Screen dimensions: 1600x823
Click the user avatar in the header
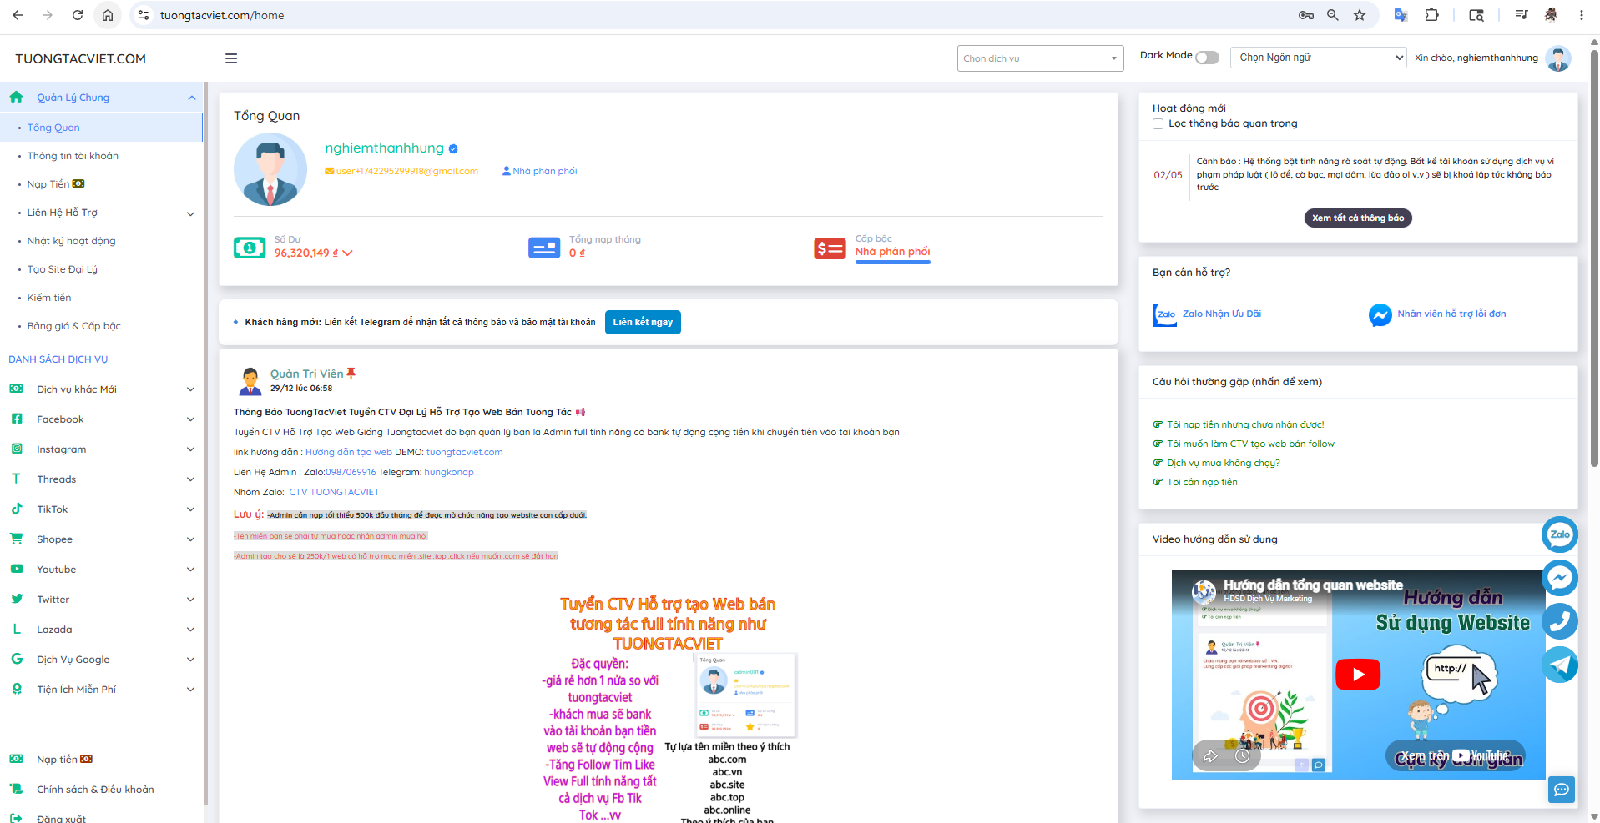point(1558,58)
